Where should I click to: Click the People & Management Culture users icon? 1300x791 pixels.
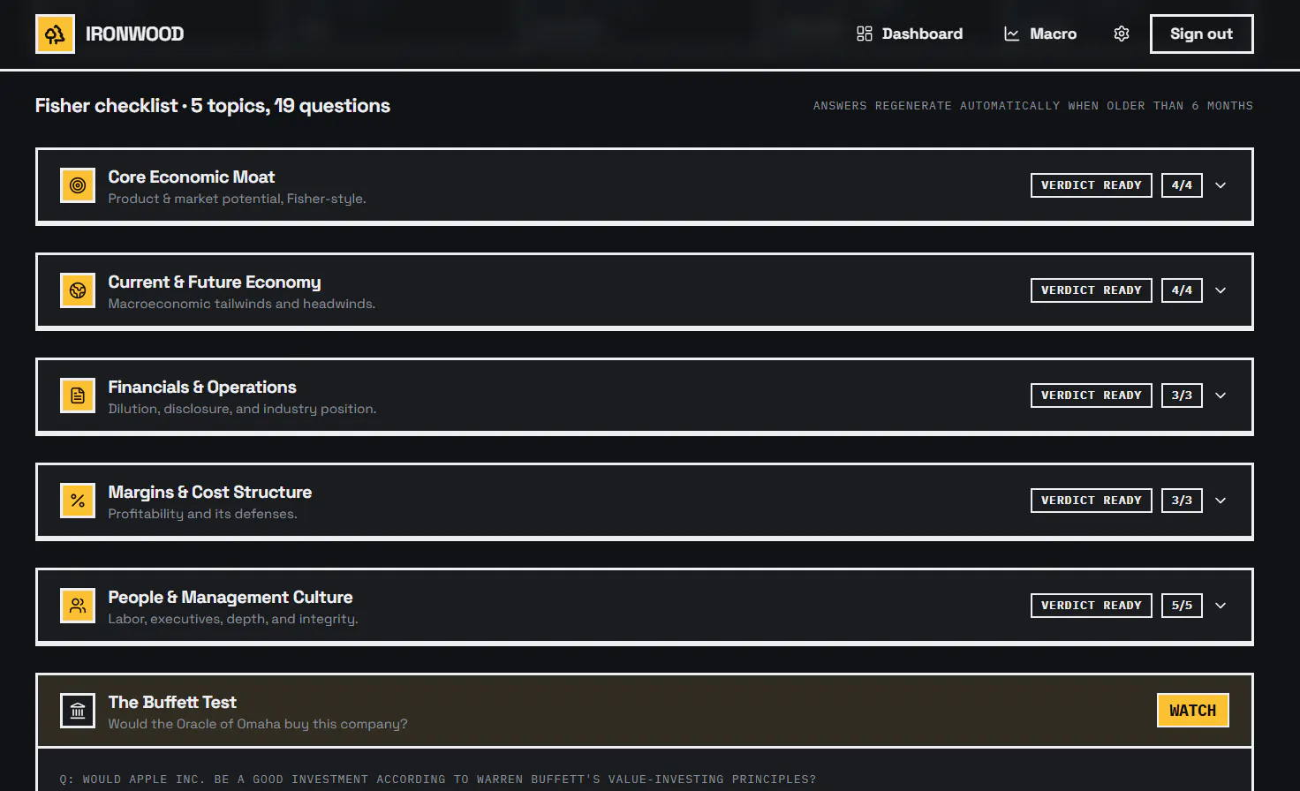click(78, 606)
